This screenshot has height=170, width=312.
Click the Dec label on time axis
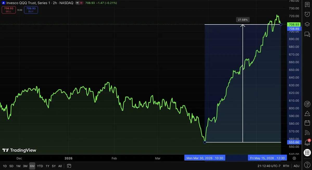pyautogui.click(x=19, y=158)
